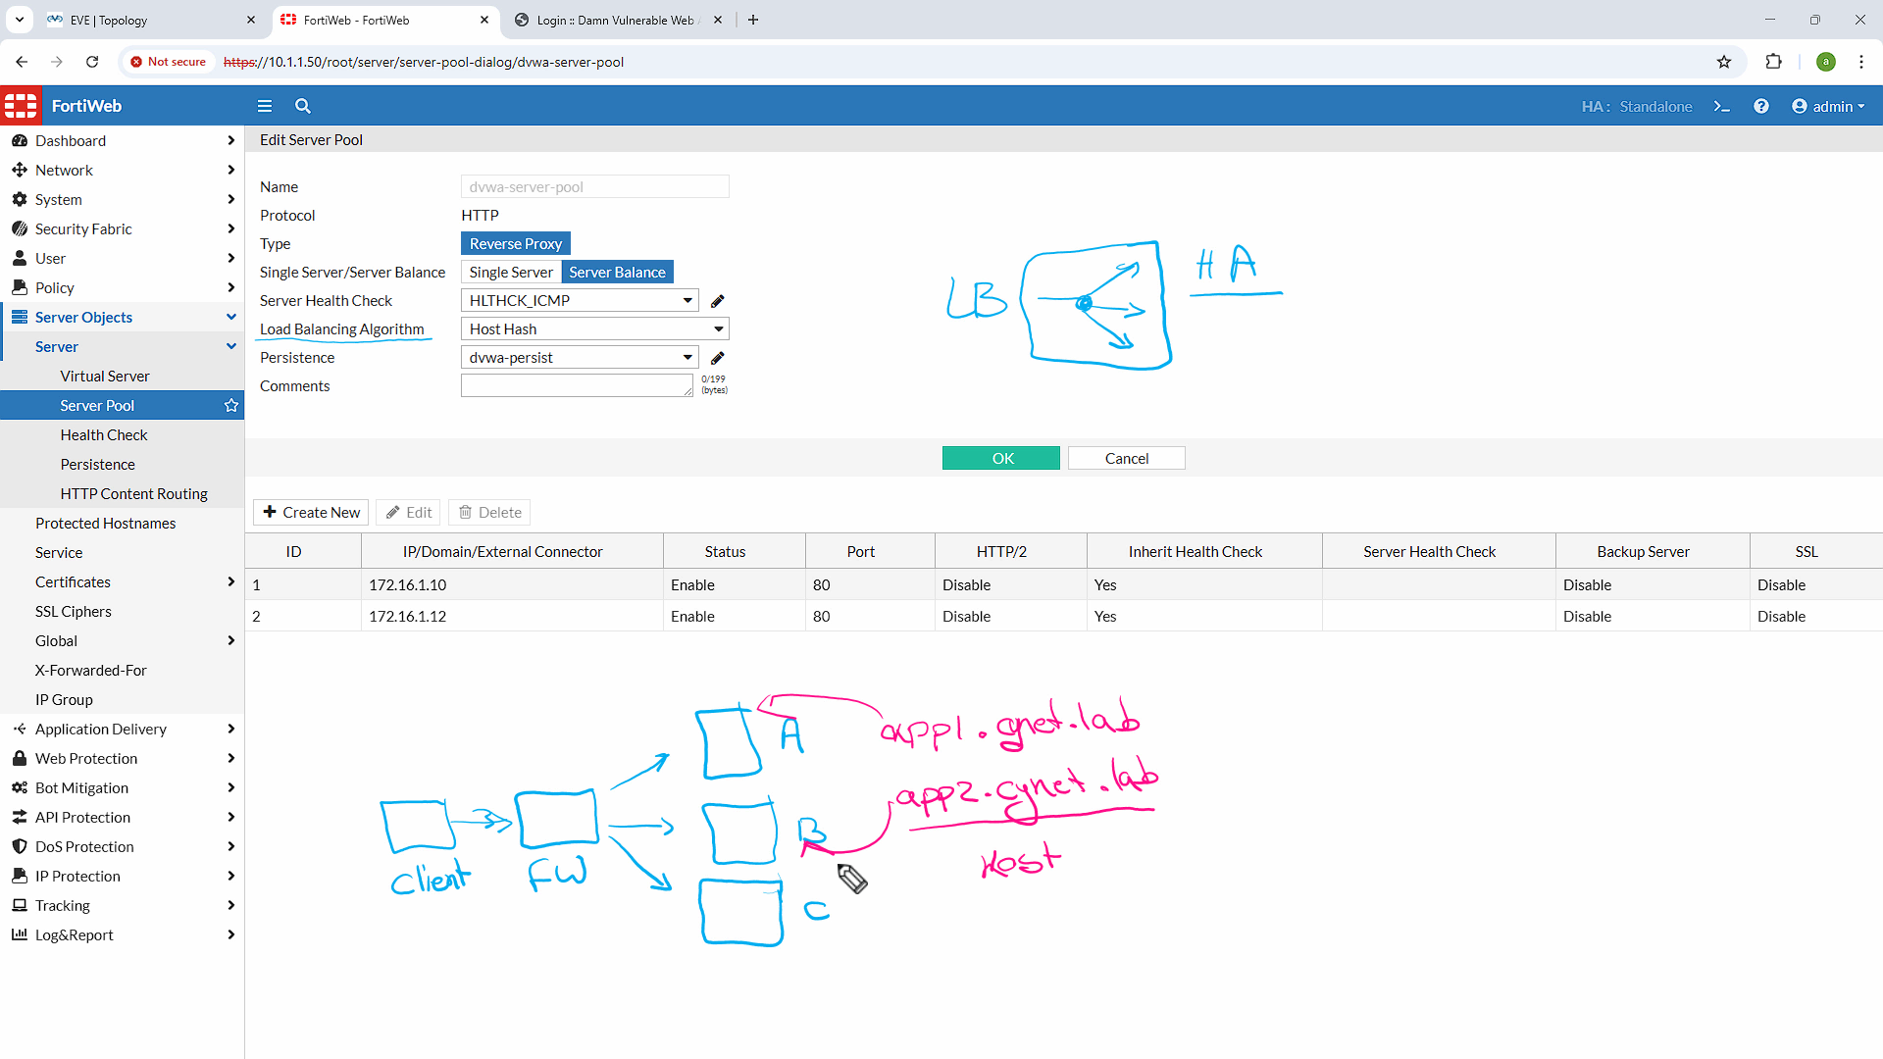Open the admin account dropdown
The width and height of the screenshot is (1883, 1059).
click(x=1827, y=106)
